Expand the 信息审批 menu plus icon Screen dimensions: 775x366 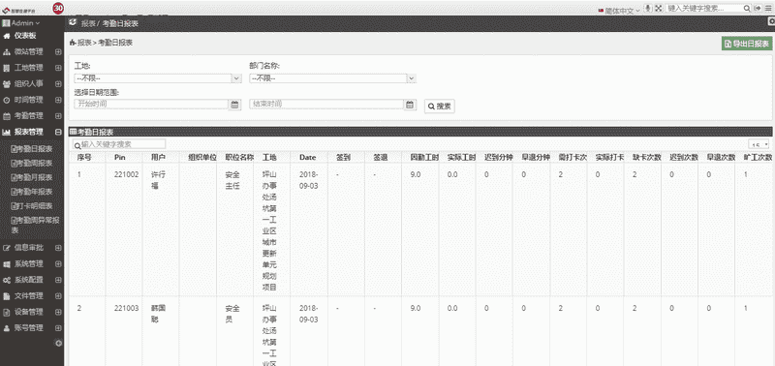[58, 248]
